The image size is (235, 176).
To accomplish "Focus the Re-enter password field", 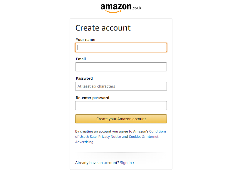I will (121, 106).
